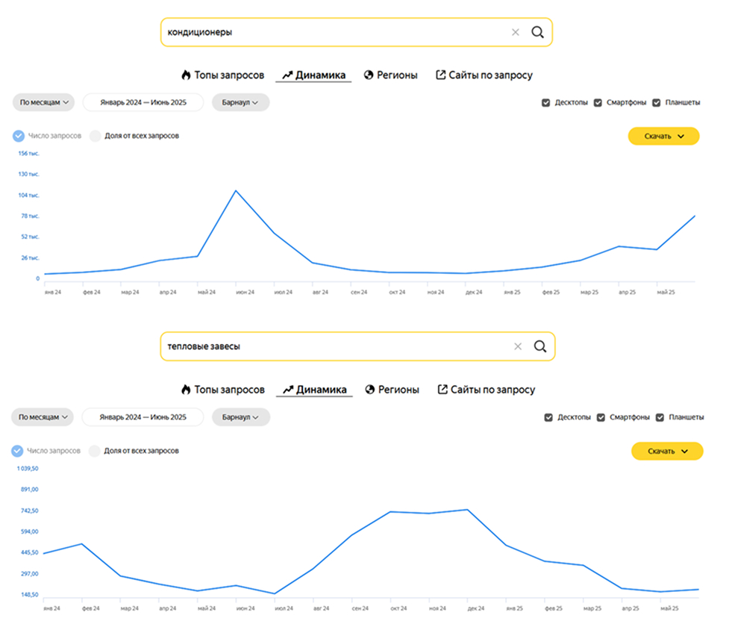Select 'Доля от всех запросов' in the upper chart
The height and width of the screenshot is (624, 732).
(x=95, y=136)
